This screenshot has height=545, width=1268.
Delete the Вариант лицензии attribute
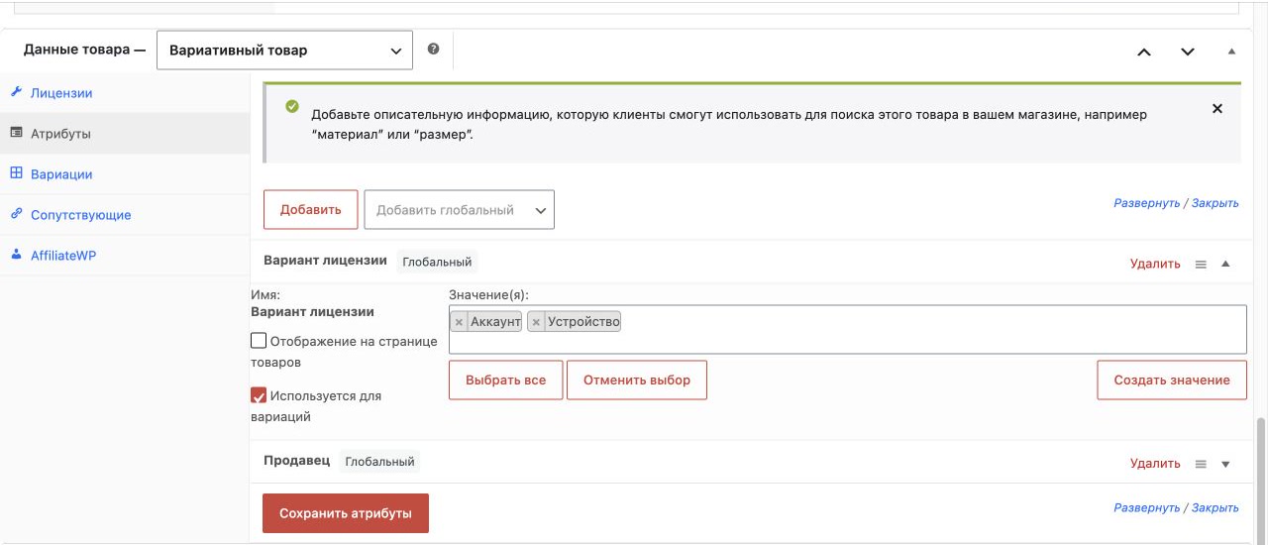pos(1155,264)
